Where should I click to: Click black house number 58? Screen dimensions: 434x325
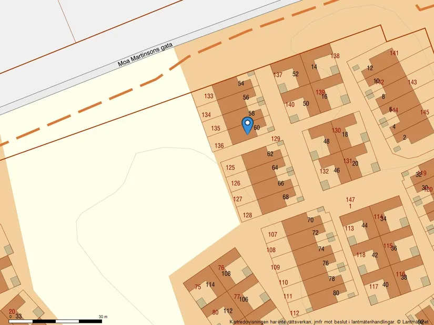tap(251, 113)
